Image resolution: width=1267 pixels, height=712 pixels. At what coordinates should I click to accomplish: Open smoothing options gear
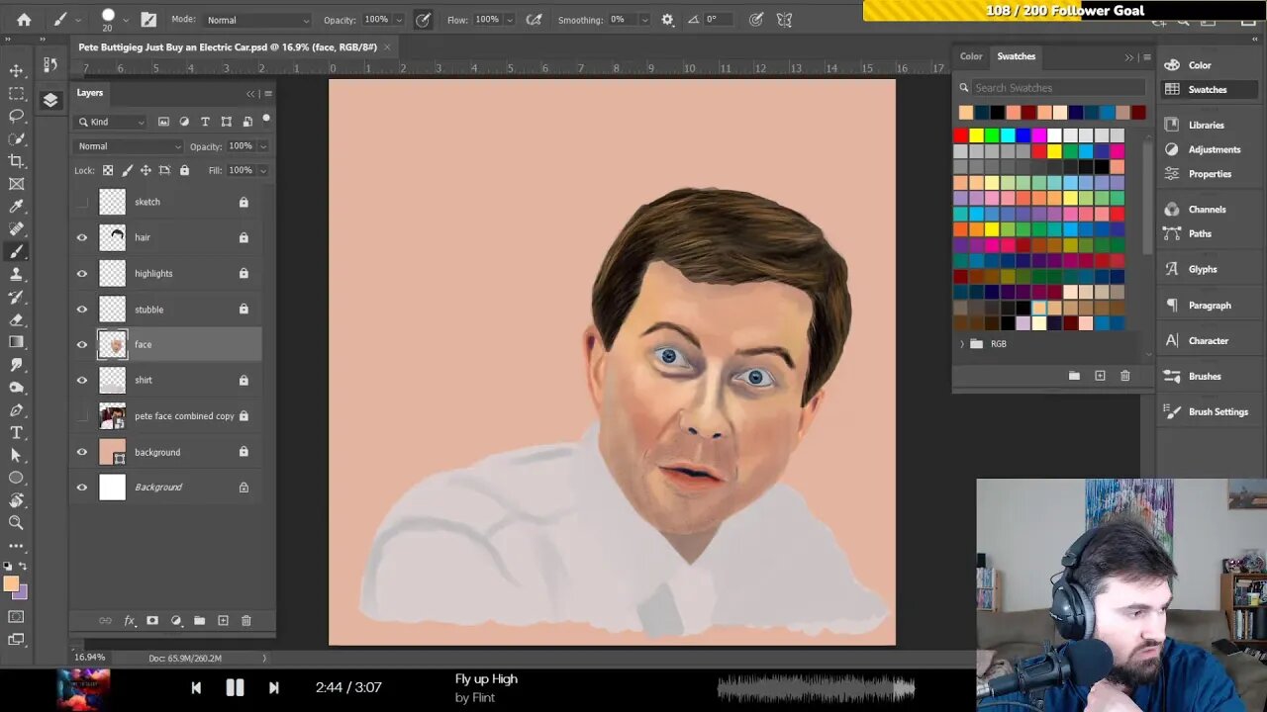(667, 19)
